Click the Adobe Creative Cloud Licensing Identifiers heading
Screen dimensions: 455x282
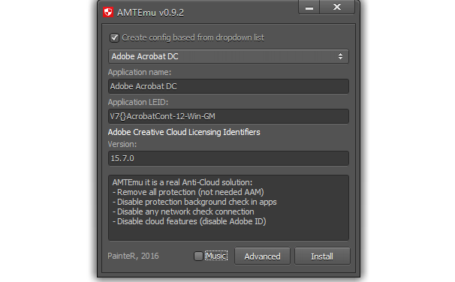coord(184,132)
